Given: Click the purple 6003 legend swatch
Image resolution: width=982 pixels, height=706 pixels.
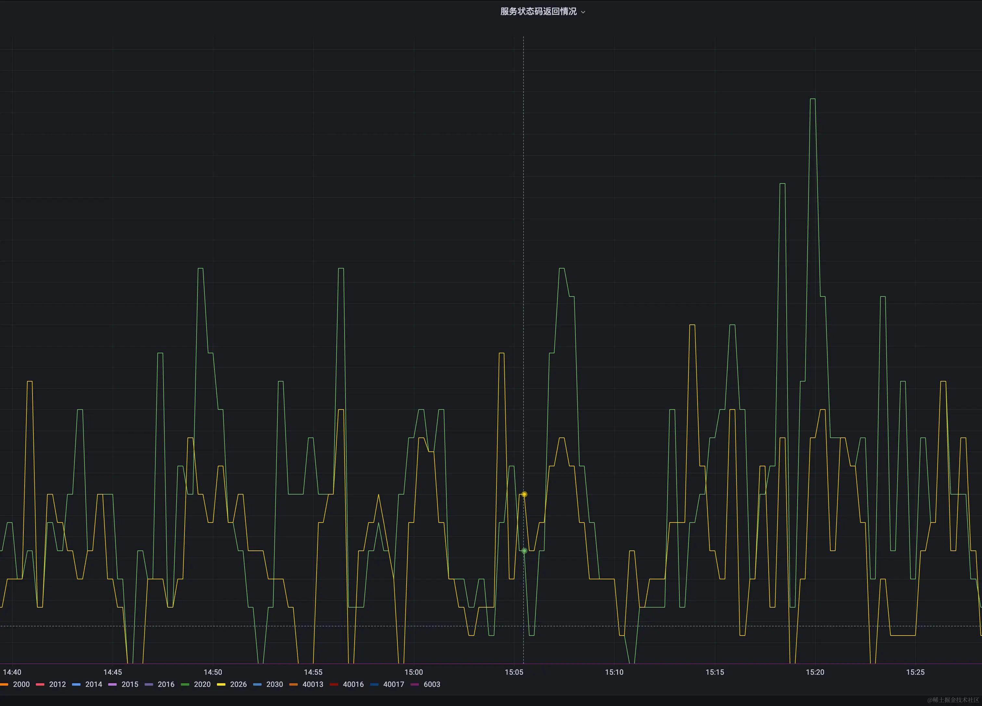Looking at the screenshot, I should [x=415, y=684].
